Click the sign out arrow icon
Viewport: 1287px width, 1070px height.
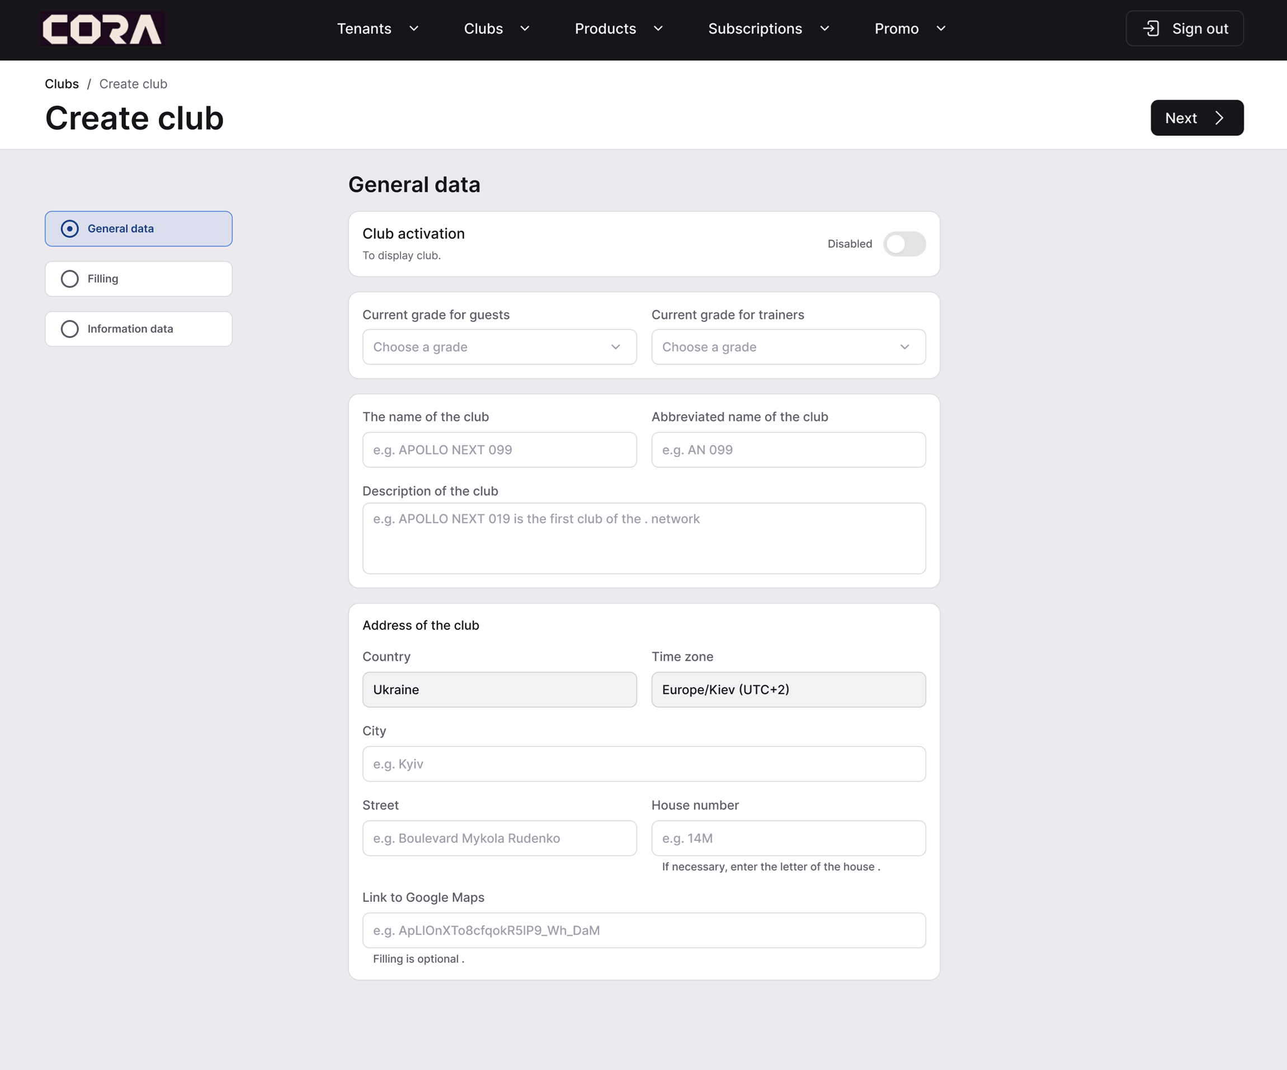click(1151, 28)
